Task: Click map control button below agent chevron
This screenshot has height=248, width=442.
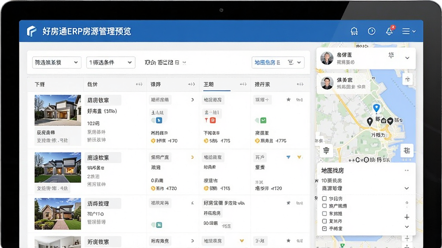Action: [x=407, y=79]
